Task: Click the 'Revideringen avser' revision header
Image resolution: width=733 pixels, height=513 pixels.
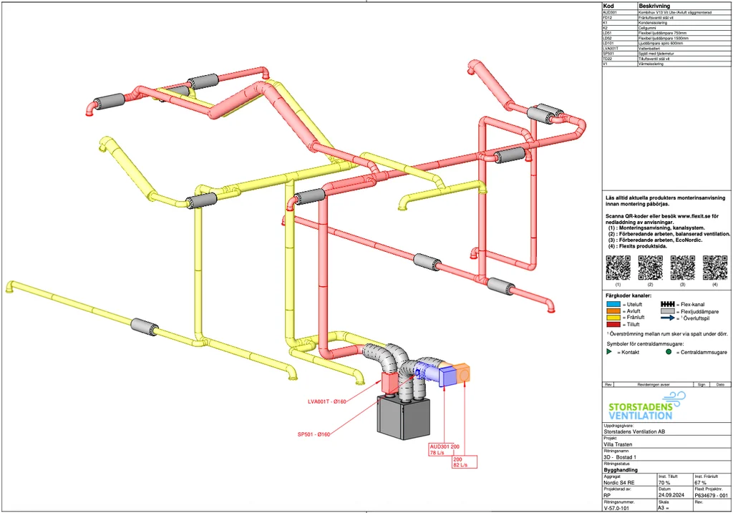Action: [654, 384]
